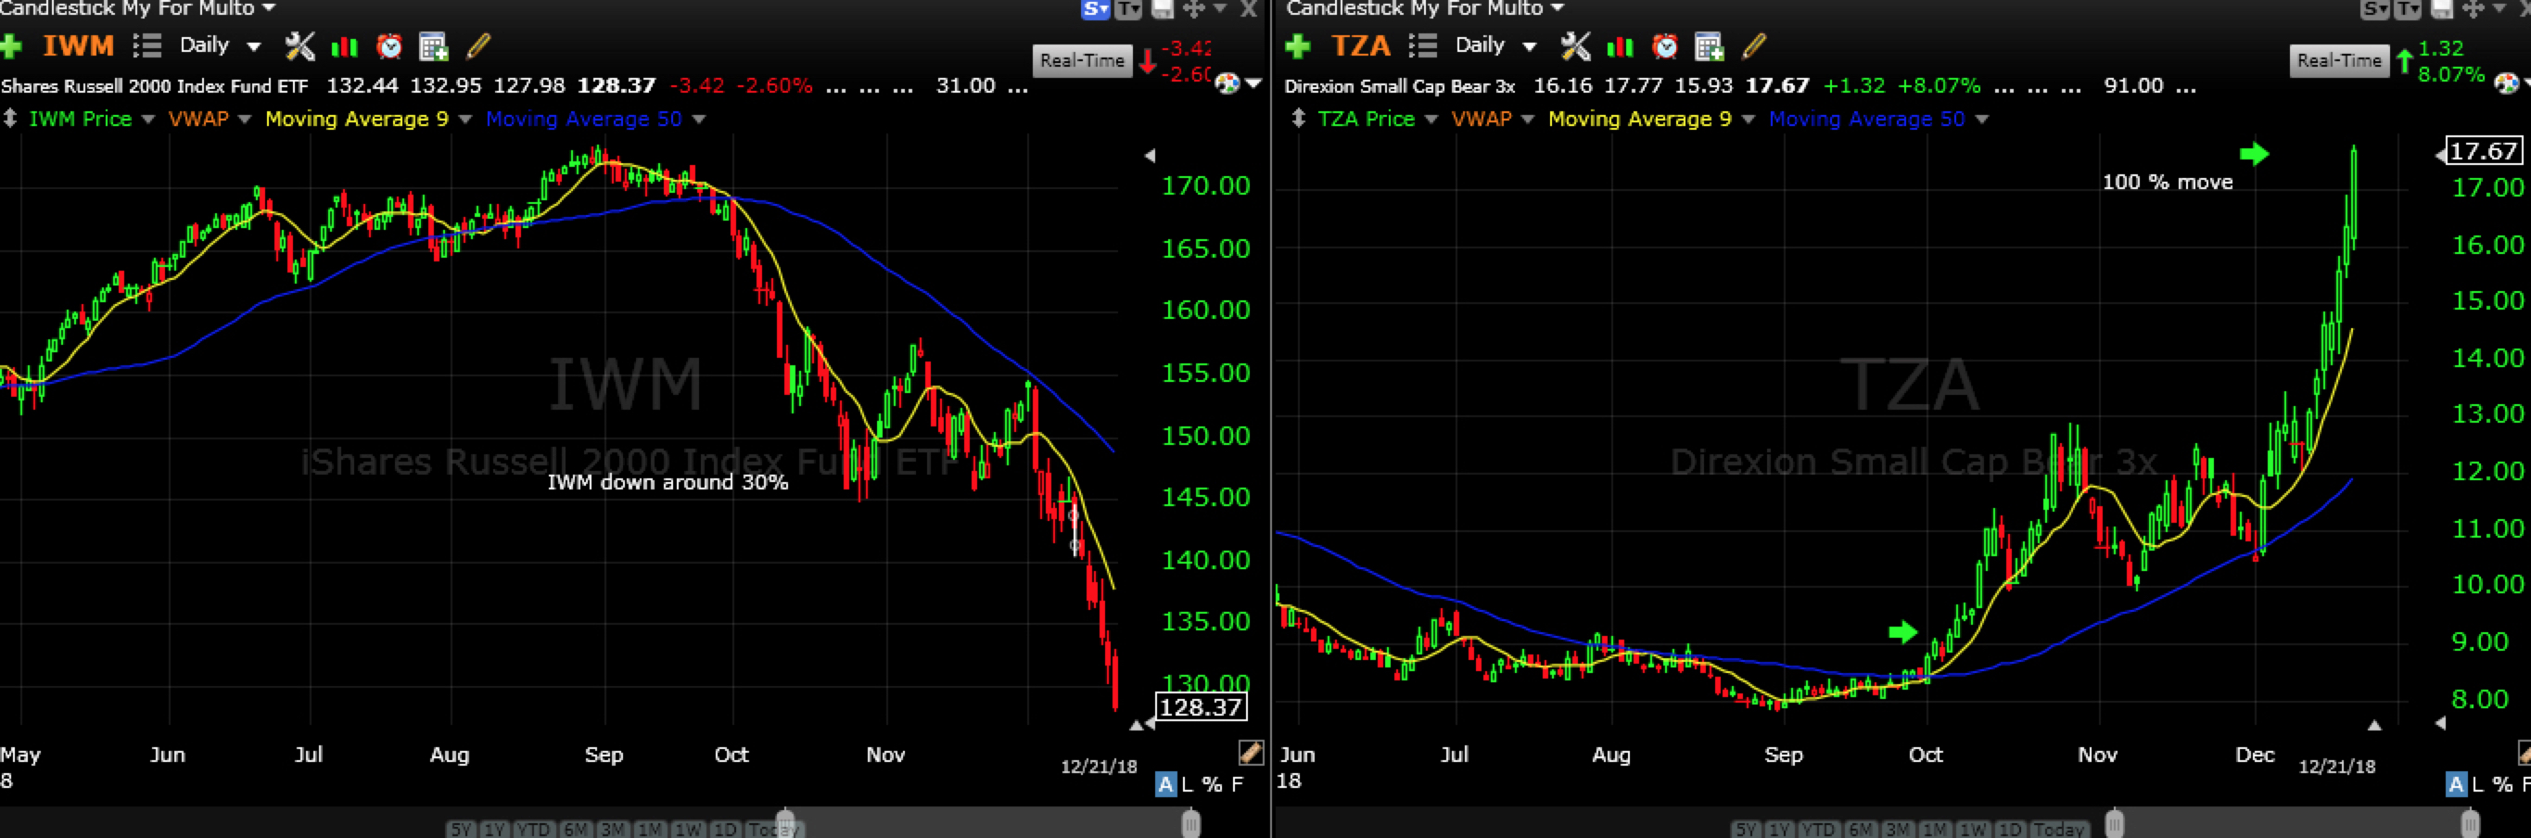Open chart settings wrench in IWM chart
The height and width of the screenshot is (838, 2531).
pos(299,46)
